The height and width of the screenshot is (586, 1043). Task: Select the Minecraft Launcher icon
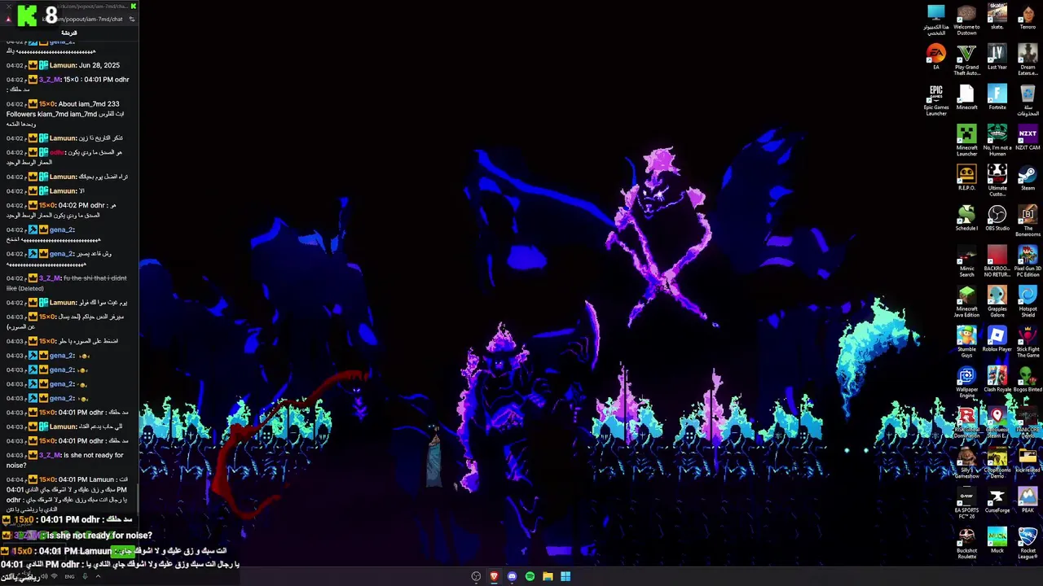click(966, 141)
